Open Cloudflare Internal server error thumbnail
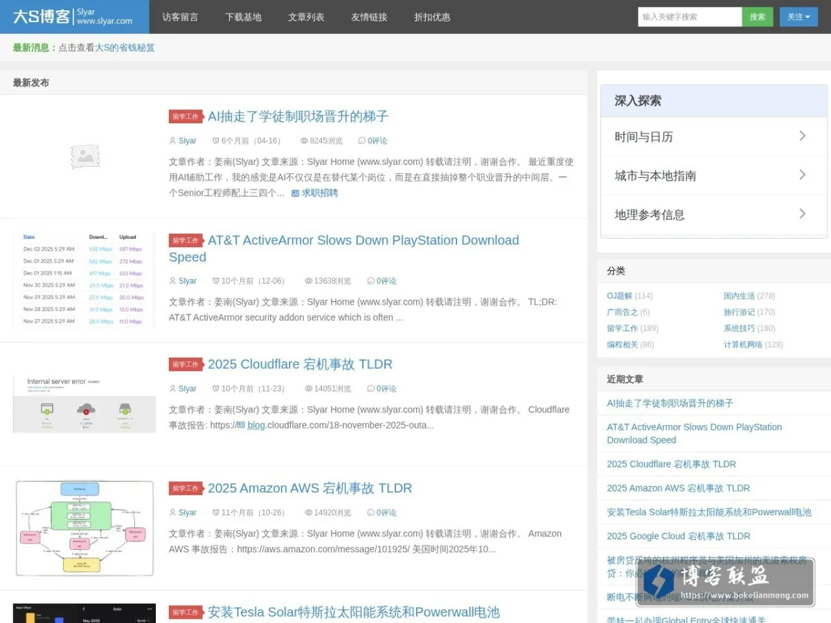Viewport: 831px width, 623px height. (84, 404)
